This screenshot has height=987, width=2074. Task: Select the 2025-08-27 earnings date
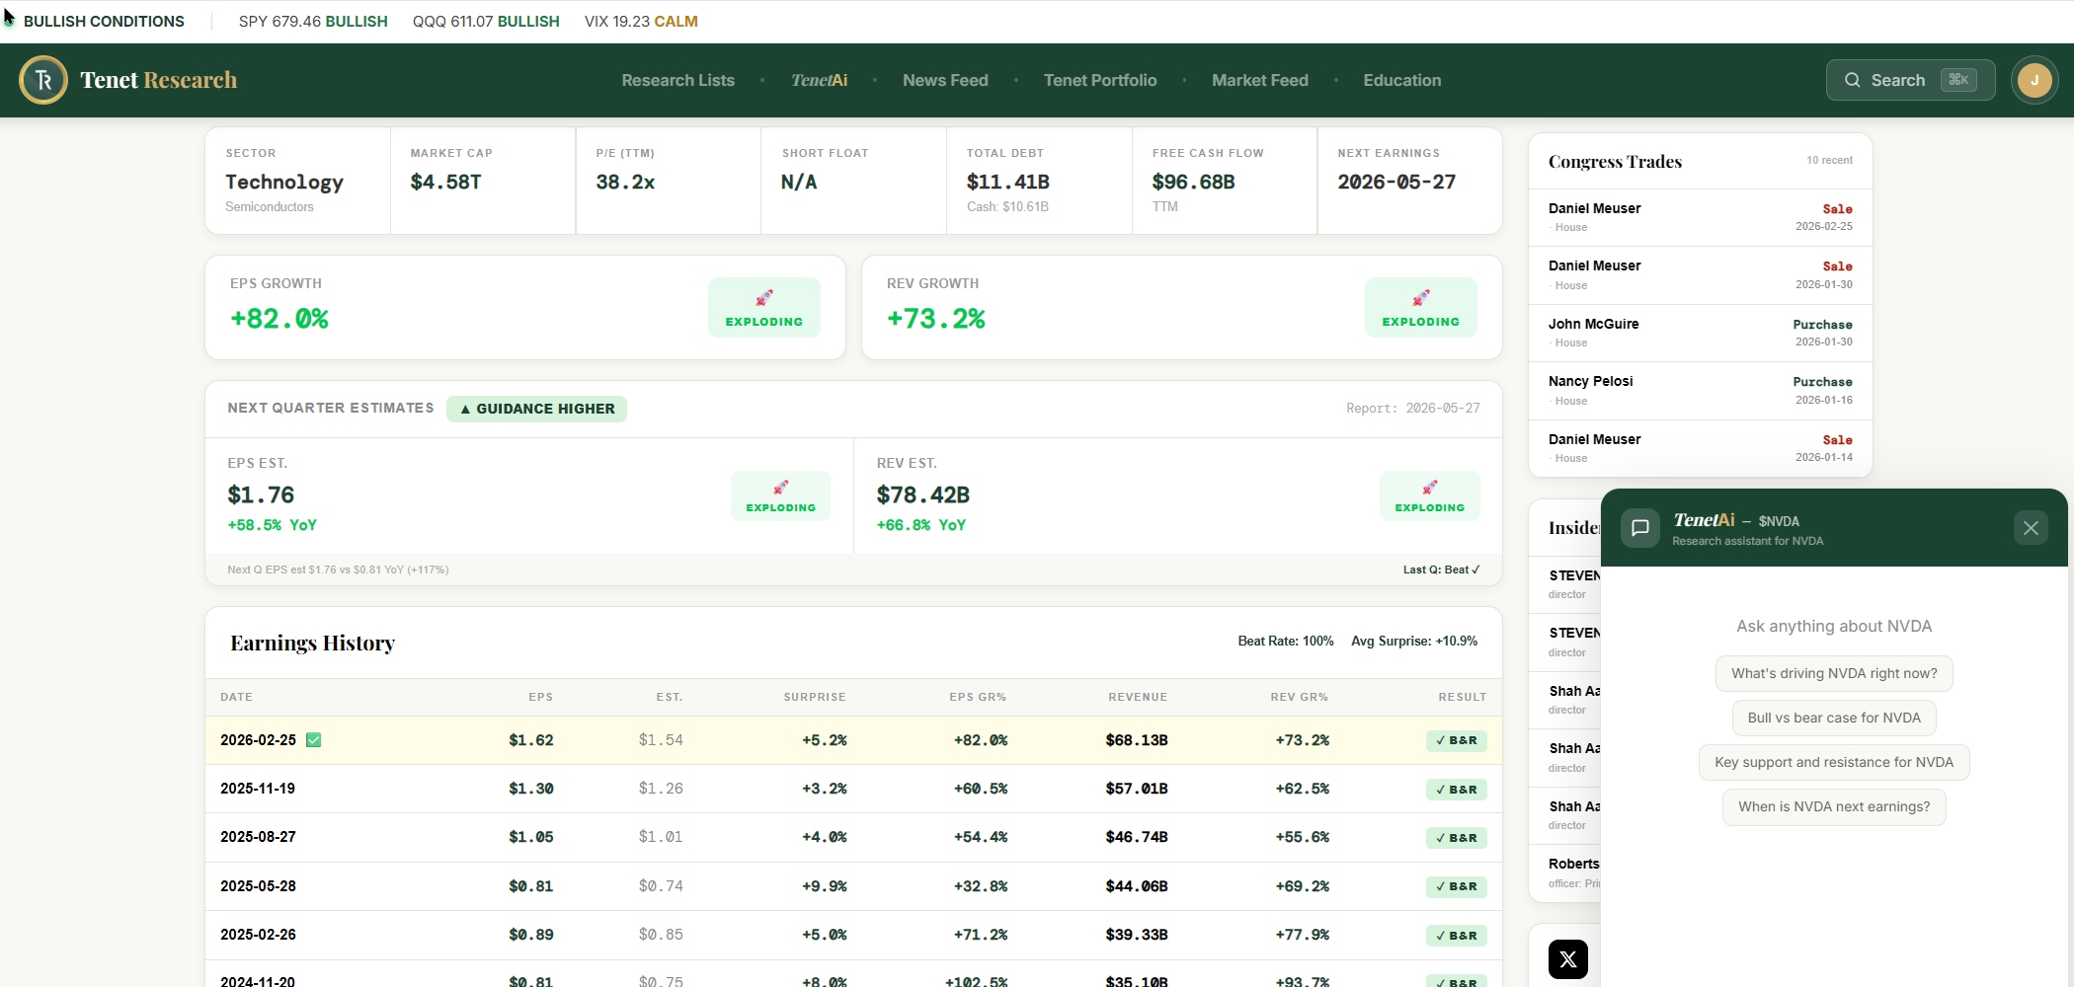pyautogui.click(x=258, y=837)
